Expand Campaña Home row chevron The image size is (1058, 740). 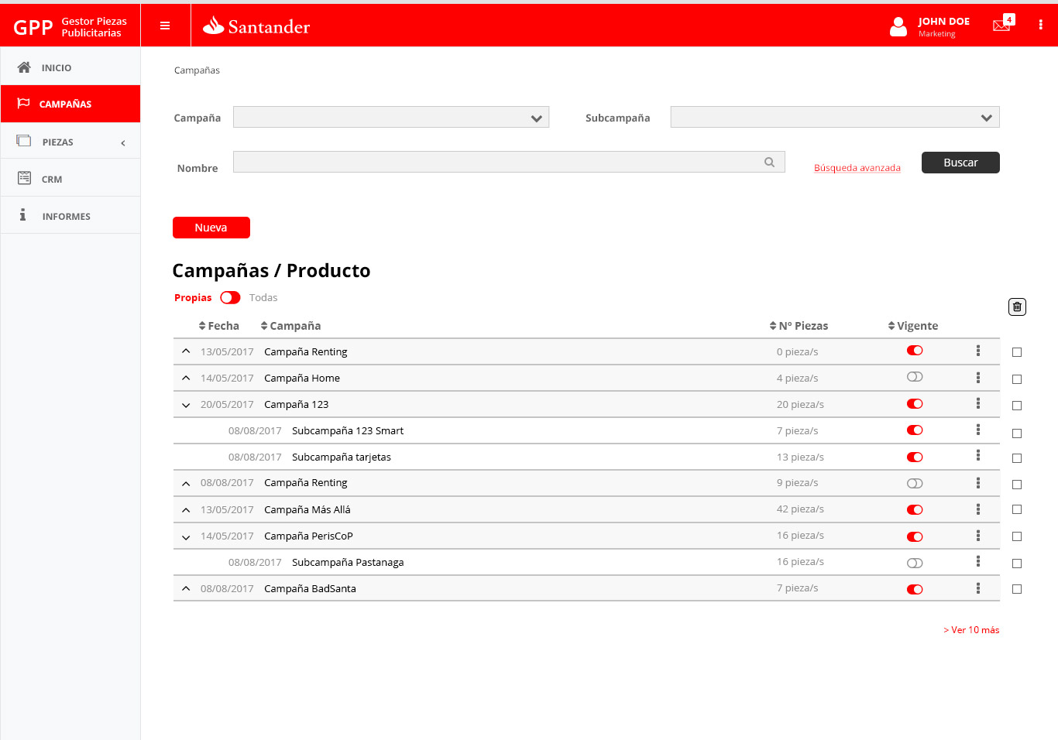186,378
